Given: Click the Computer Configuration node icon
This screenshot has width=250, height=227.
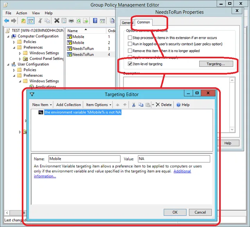Looking at the screenshot, I should click(14, 36).
